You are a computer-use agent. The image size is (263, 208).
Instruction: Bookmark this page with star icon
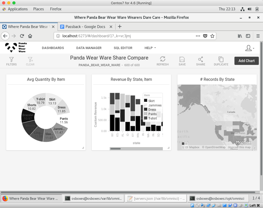pos(212,36)
